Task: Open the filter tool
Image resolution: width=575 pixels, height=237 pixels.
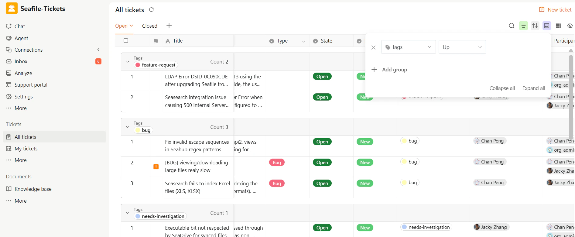Action: 523,26
